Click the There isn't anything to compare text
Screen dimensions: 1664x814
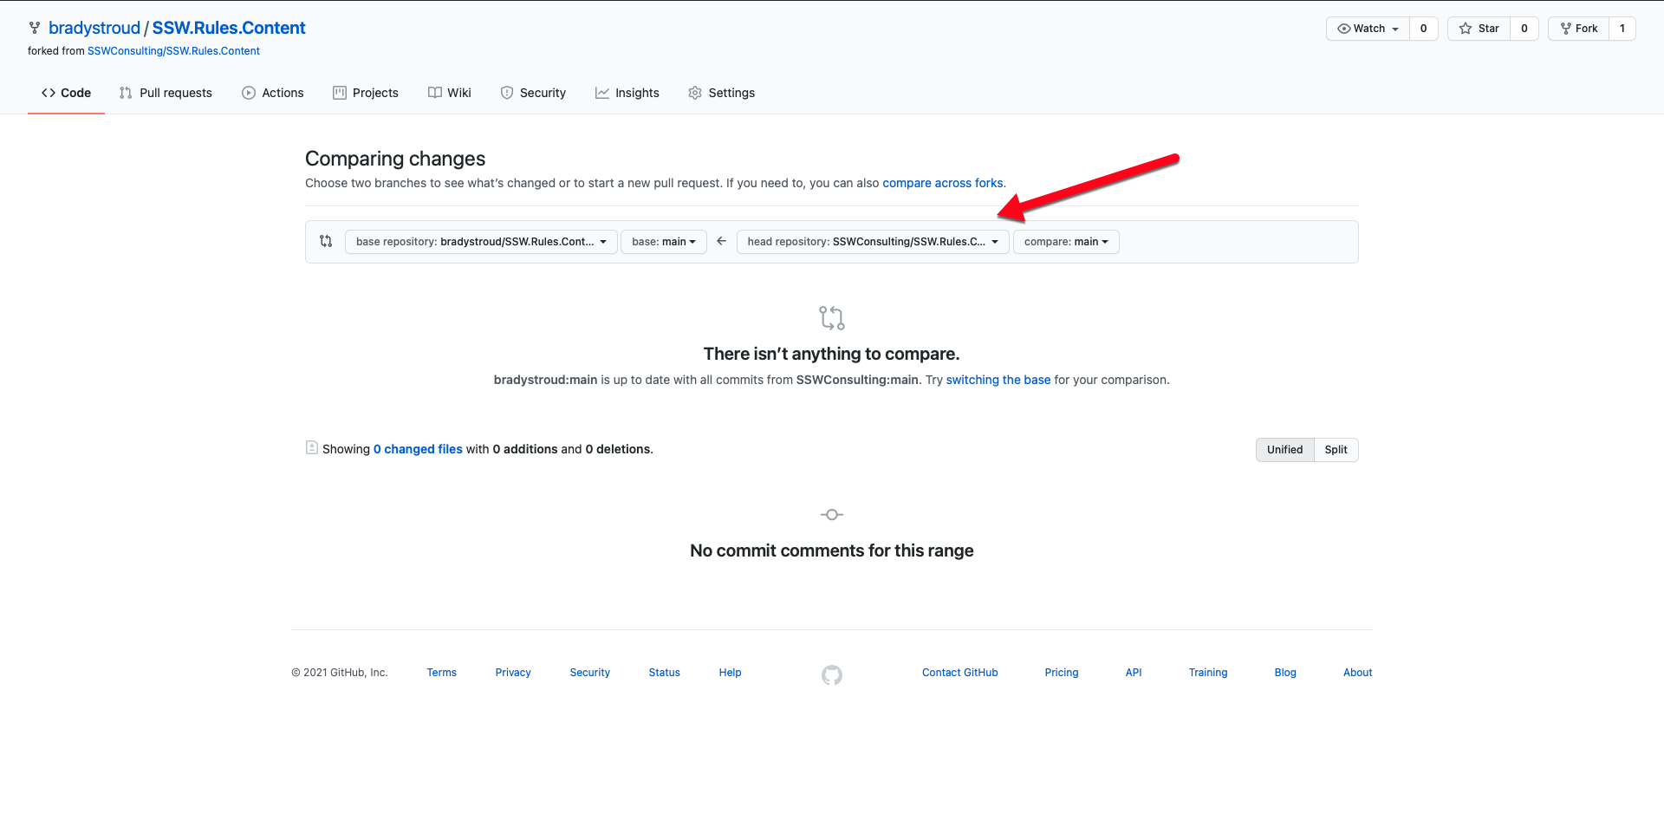pyautogui.click(x=832, y=354)
